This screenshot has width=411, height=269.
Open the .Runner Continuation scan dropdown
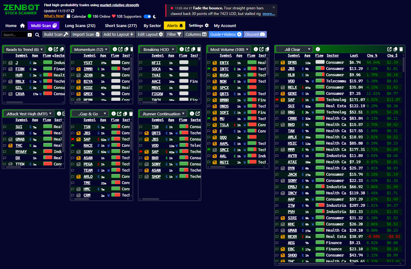click(x=164, y=114)
